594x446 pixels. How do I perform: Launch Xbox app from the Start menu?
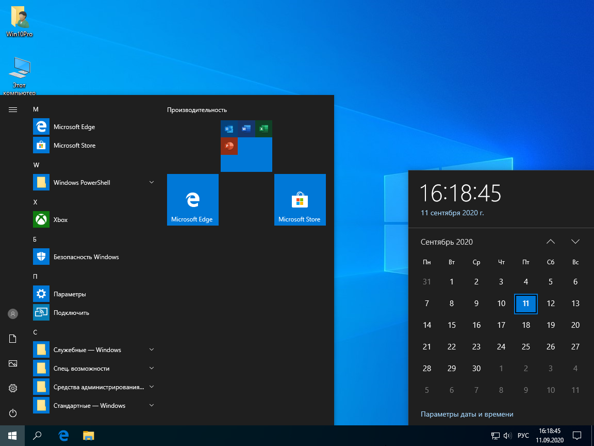(60, 219)
